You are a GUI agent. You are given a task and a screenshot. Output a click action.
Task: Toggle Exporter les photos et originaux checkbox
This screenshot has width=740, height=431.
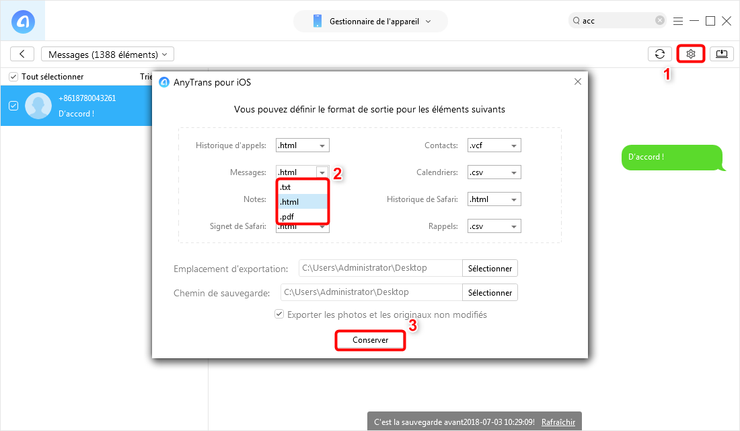(x=279, y=314)
